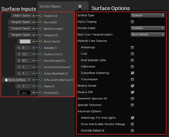Open Tangent Space selector for BentNormal
Image resolution: width=169 pixels, height=137 pixels.
20,28
